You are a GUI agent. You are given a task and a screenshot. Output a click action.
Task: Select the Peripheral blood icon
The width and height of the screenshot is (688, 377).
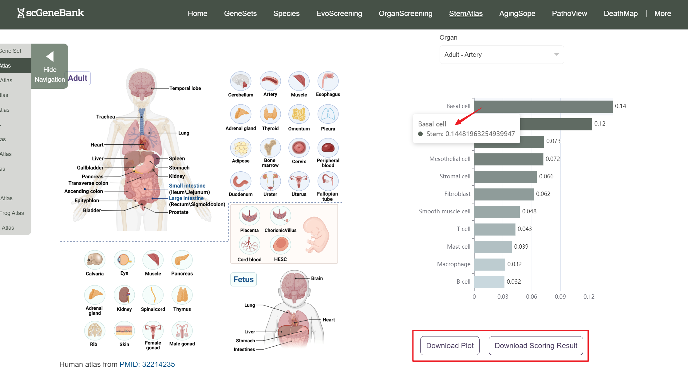click(x=328, y=148)
